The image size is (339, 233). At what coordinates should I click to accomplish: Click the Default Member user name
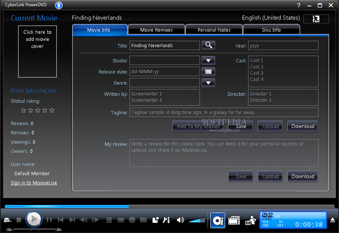(x=32, y=173)
